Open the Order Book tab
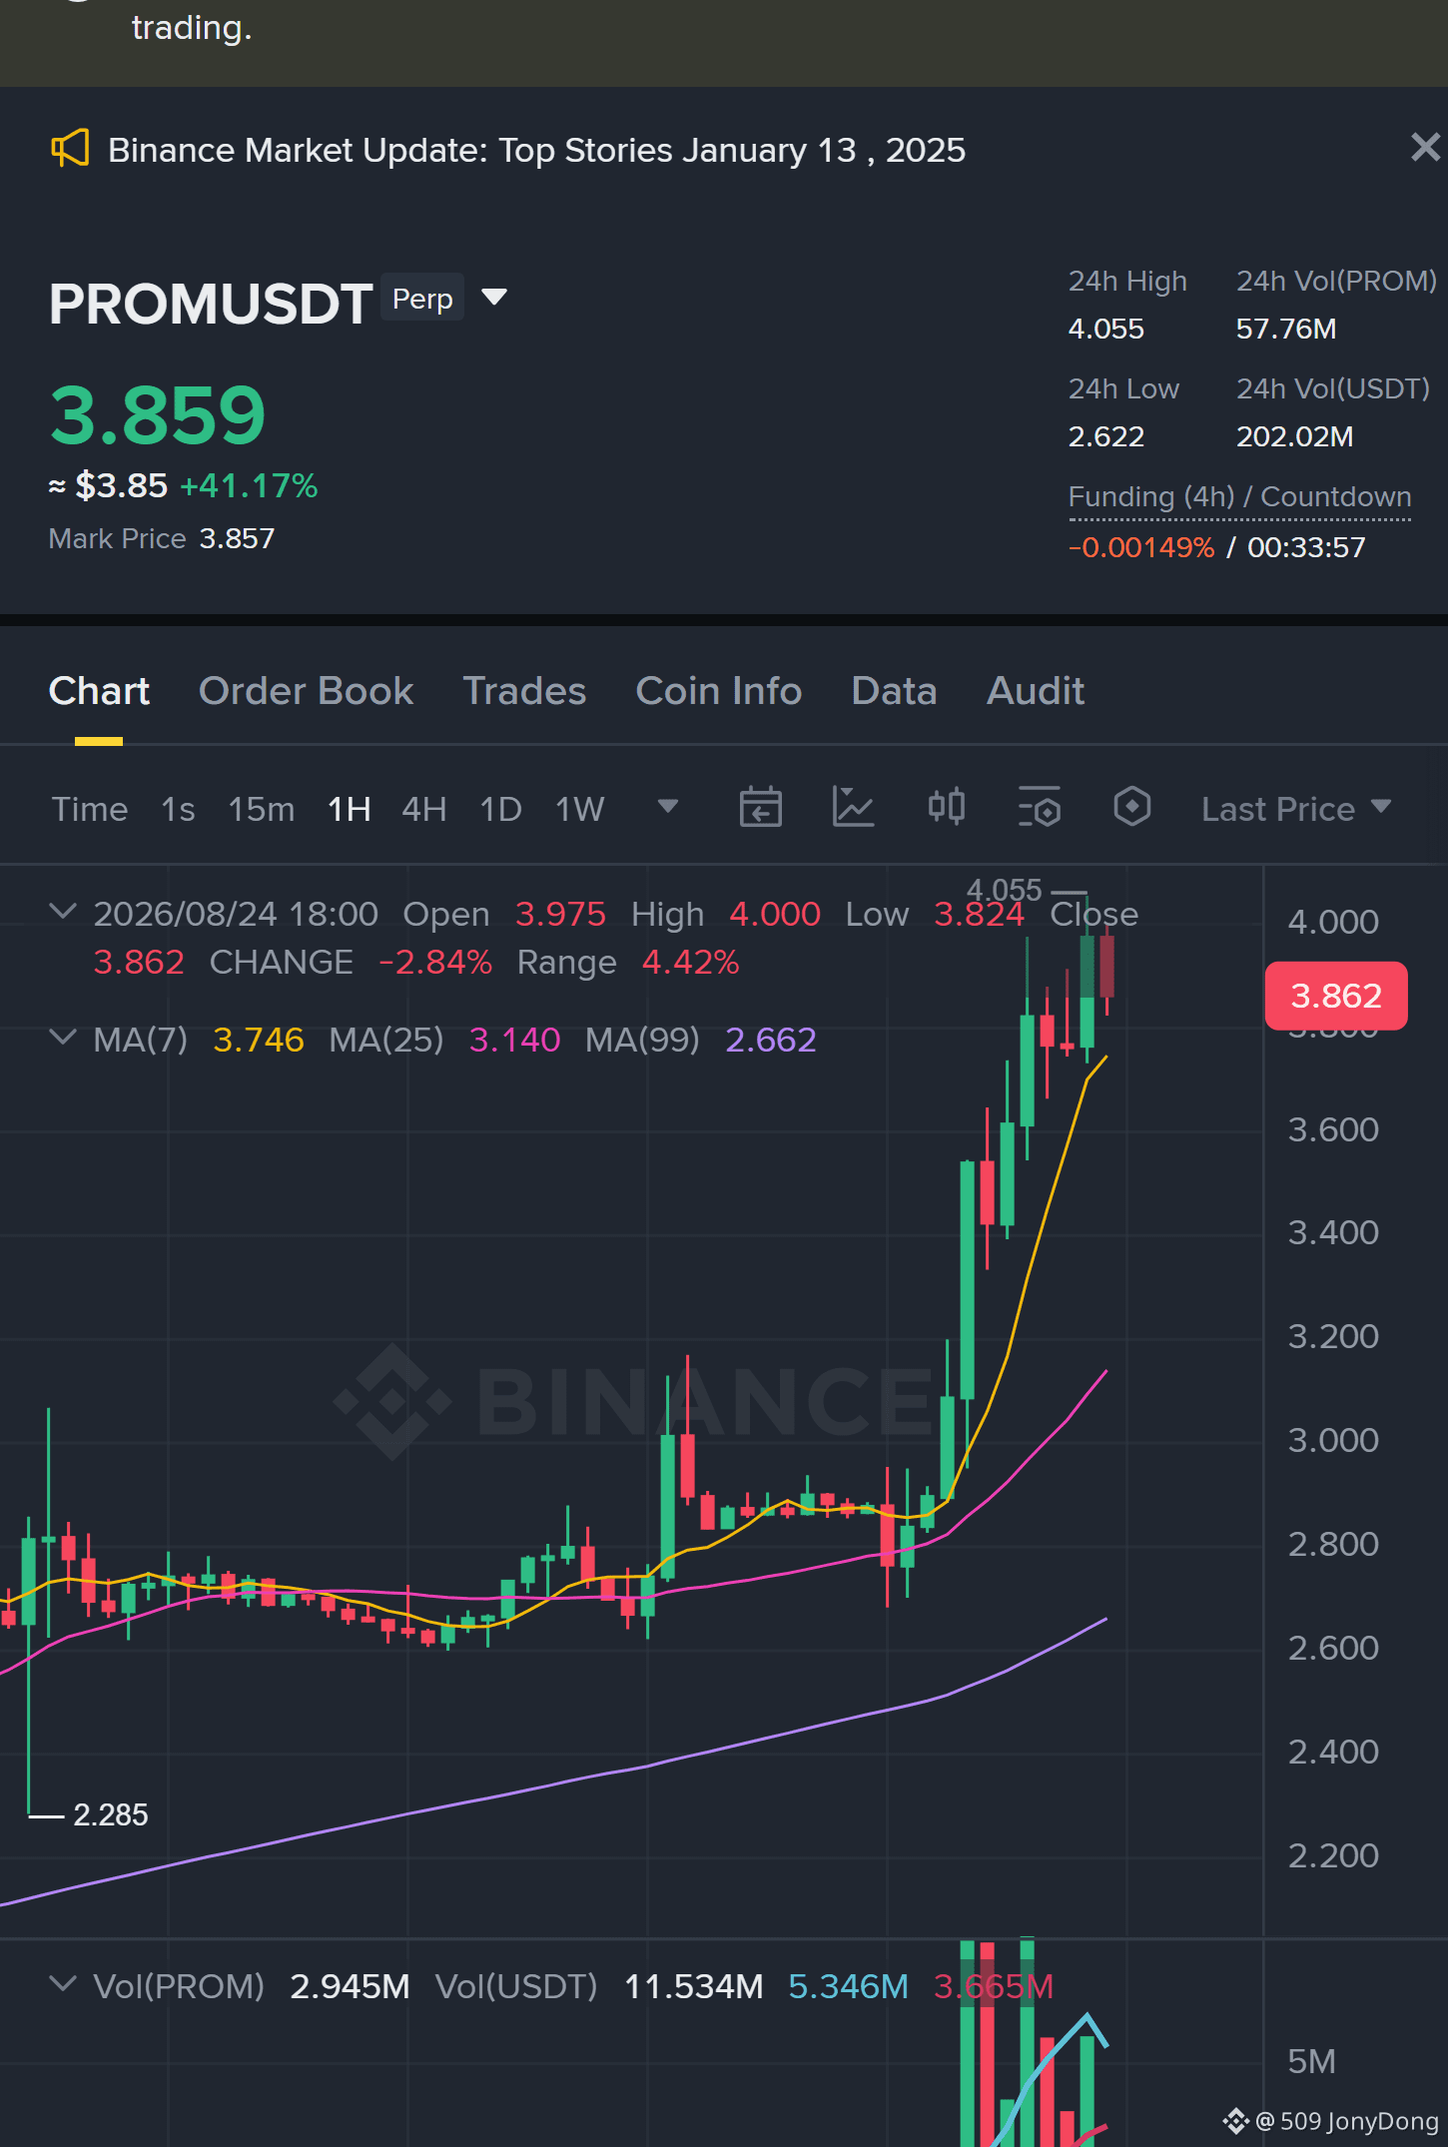Screen dimensions: 1448x2147 (306, 691)
